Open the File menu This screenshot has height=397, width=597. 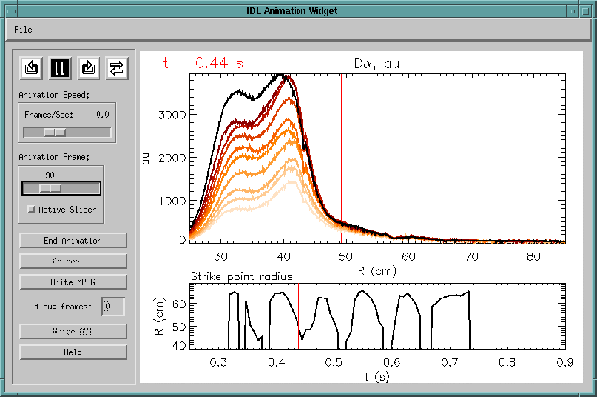coord(23,29)
